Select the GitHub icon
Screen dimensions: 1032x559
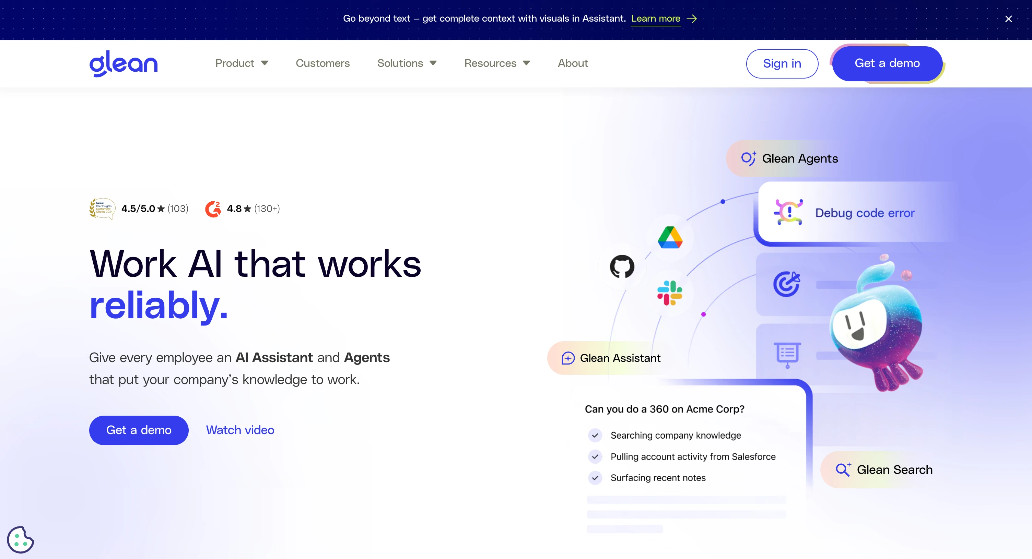point(622,266)
